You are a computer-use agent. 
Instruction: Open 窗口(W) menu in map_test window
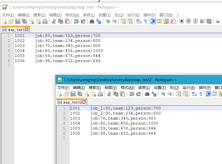(x=166, y=15)
